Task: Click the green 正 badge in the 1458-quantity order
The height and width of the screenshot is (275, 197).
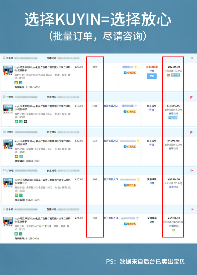Action: click(x=21, y=121)
